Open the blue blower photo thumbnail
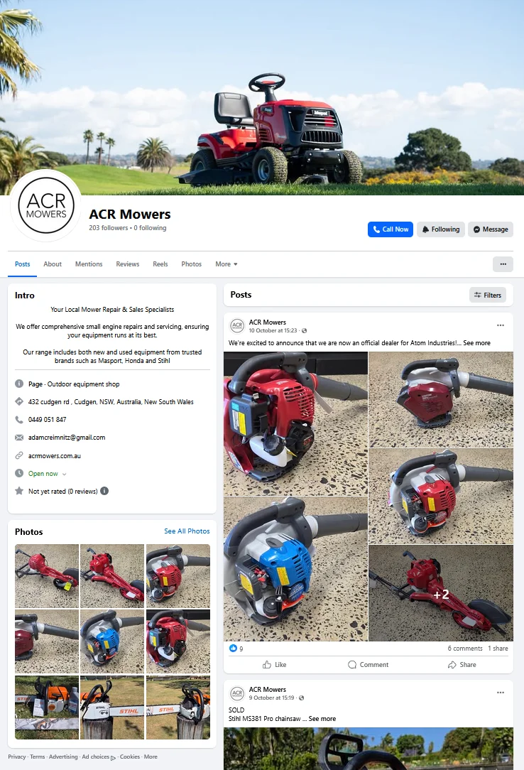The height and width of the screenshot is (770, 524). pos(112,641)
